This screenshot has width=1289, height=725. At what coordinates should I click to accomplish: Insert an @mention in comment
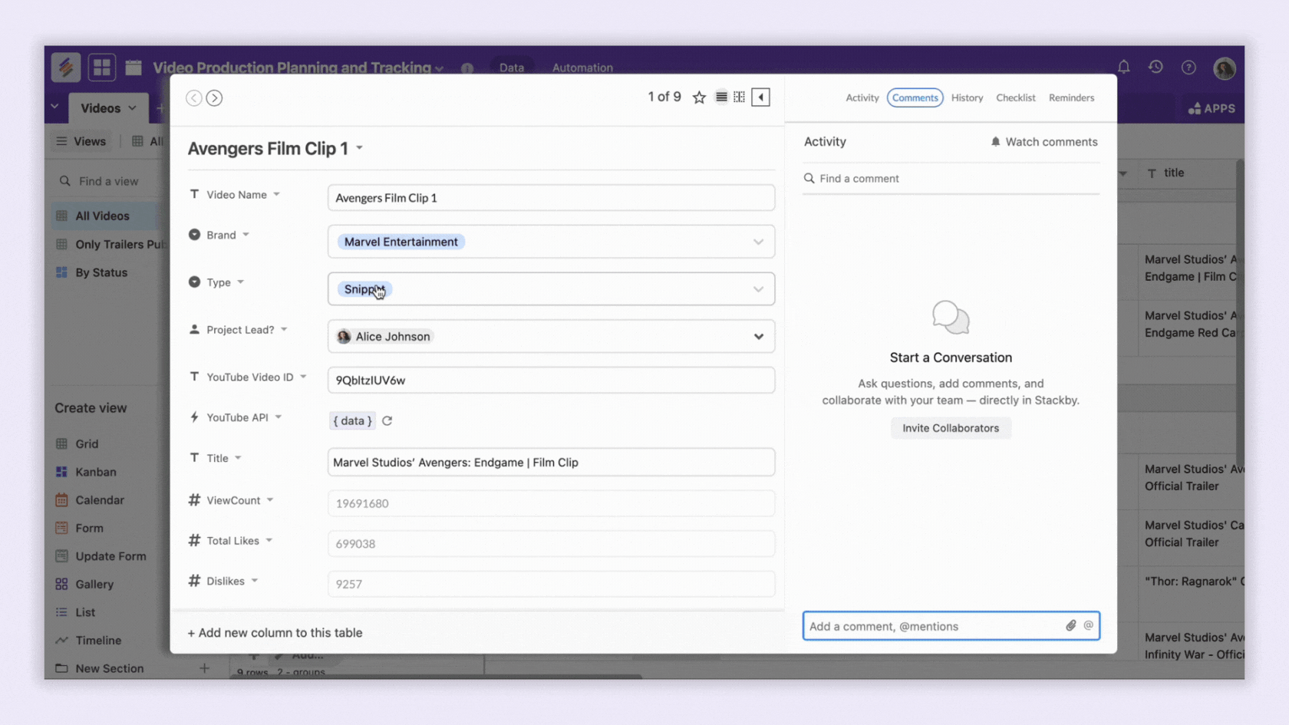pyautogui.click(x=1088, y=625)
